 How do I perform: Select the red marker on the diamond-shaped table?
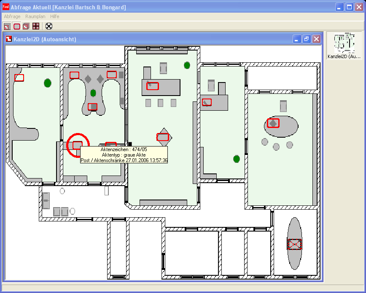pos(163,137)
